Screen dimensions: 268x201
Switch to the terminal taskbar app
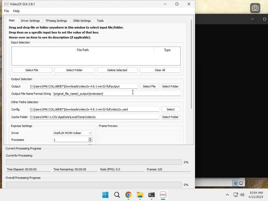click(152, 195)
